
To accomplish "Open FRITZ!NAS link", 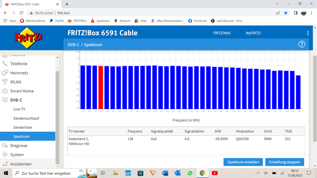I will 221,33.
